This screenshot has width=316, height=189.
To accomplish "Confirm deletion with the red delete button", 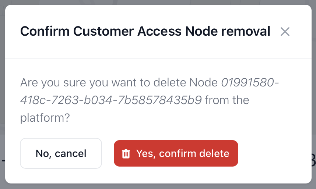I will pyautogui.click(x=176, y=153).
